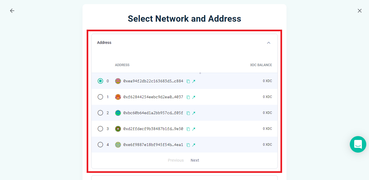Open the live chat support bubble
This screenshot has height=180, width=369.
click(x=358, y=144)
